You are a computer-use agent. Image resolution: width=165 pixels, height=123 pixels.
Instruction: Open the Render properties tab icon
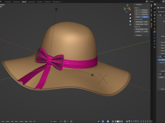coord(155,12)
